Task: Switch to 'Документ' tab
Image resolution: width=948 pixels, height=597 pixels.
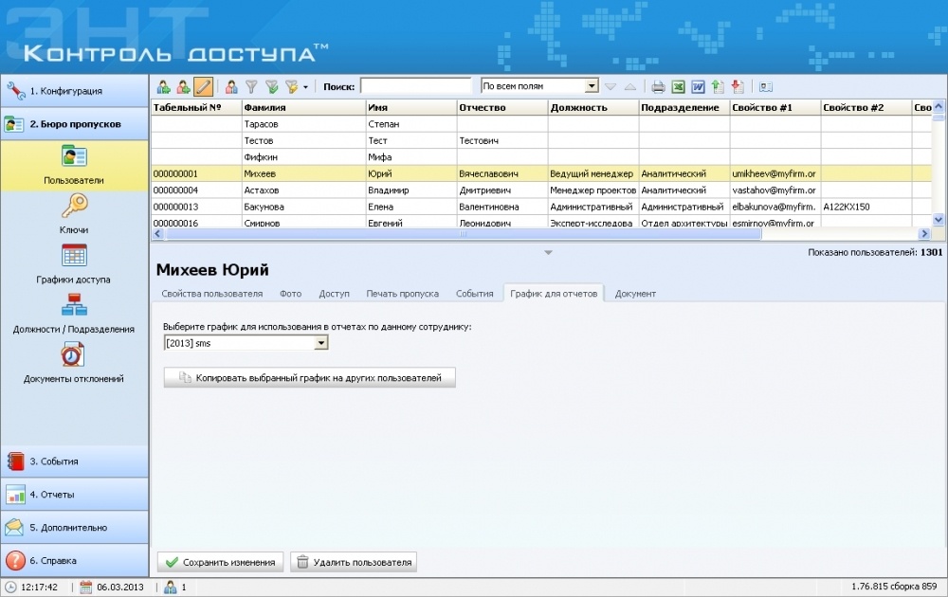Action: coord(635,294)
